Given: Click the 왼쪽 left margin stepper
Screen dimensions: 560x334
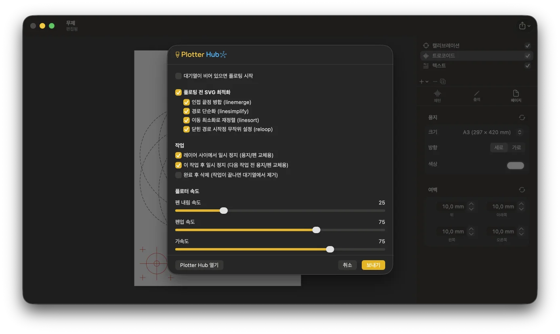Looking at the screenshot, I should (x=471, y=232).
